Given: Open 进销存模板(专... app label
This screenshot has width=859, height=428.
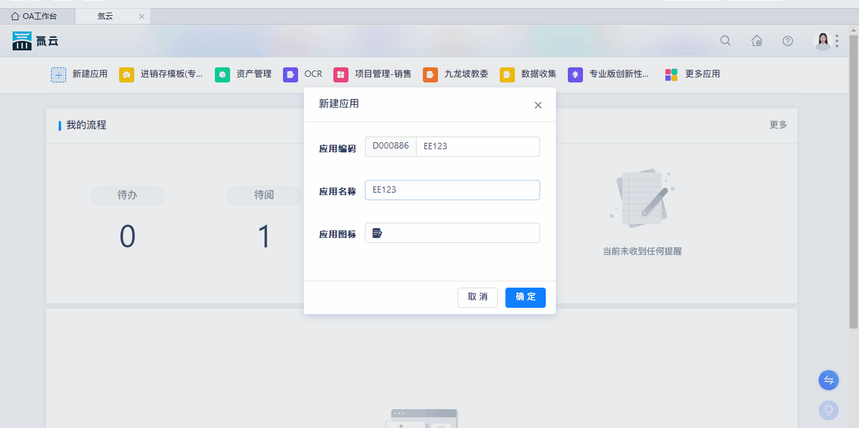Looking at the screenshot, I should 172,74.
